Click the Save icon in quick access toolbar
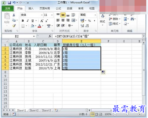148x118 pixels. [9, 3]
